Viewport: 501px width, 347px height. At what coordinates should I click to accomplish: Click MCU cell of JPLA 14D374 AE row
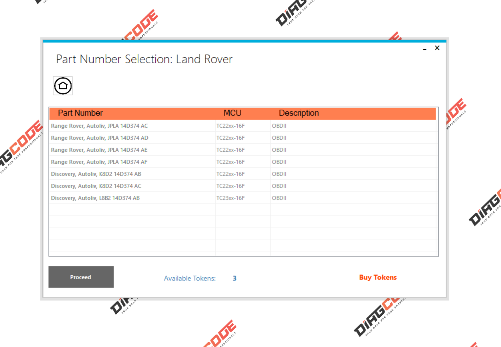click(x=243, y=150)
